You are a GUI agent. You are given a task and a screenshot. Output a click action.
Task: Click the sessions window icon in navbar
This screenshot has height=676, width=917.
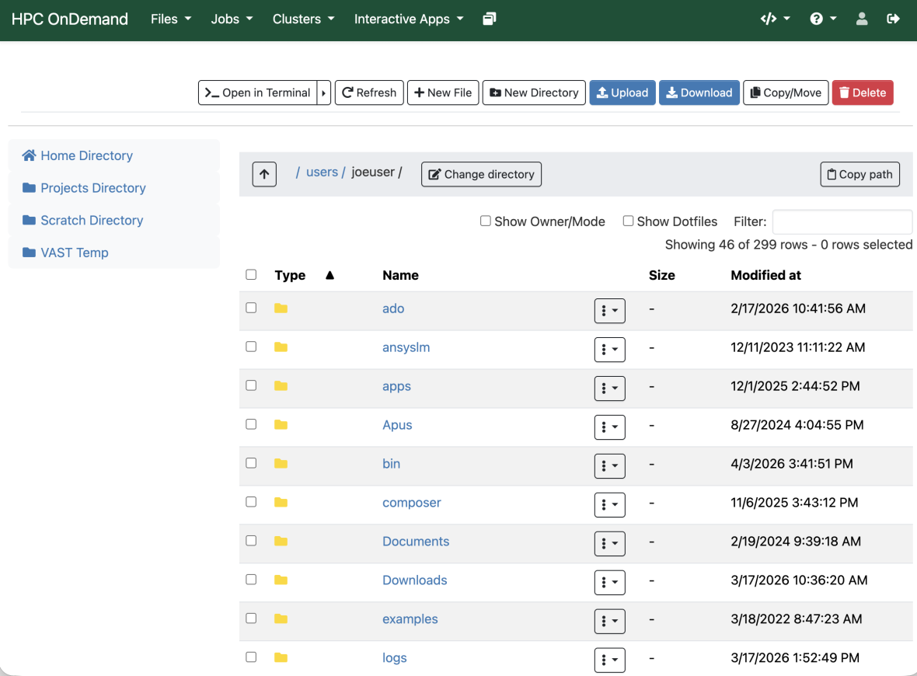tap(489, 19)
